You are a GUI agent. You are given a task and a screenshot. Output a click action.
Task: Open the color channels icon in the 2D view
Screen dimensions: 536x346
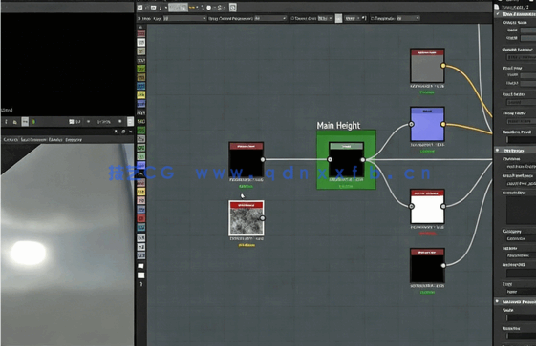coord(33,122)
